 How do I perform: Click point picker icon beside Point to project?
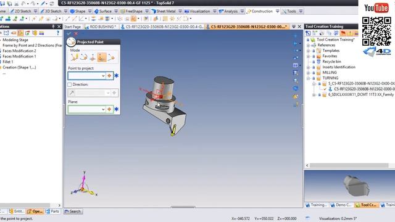109,76
